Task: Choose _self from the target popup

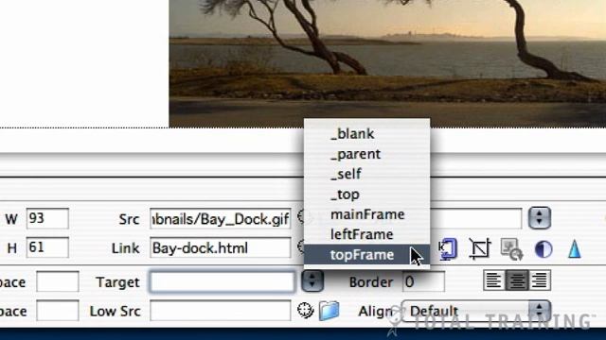Action: pos(366,174)
